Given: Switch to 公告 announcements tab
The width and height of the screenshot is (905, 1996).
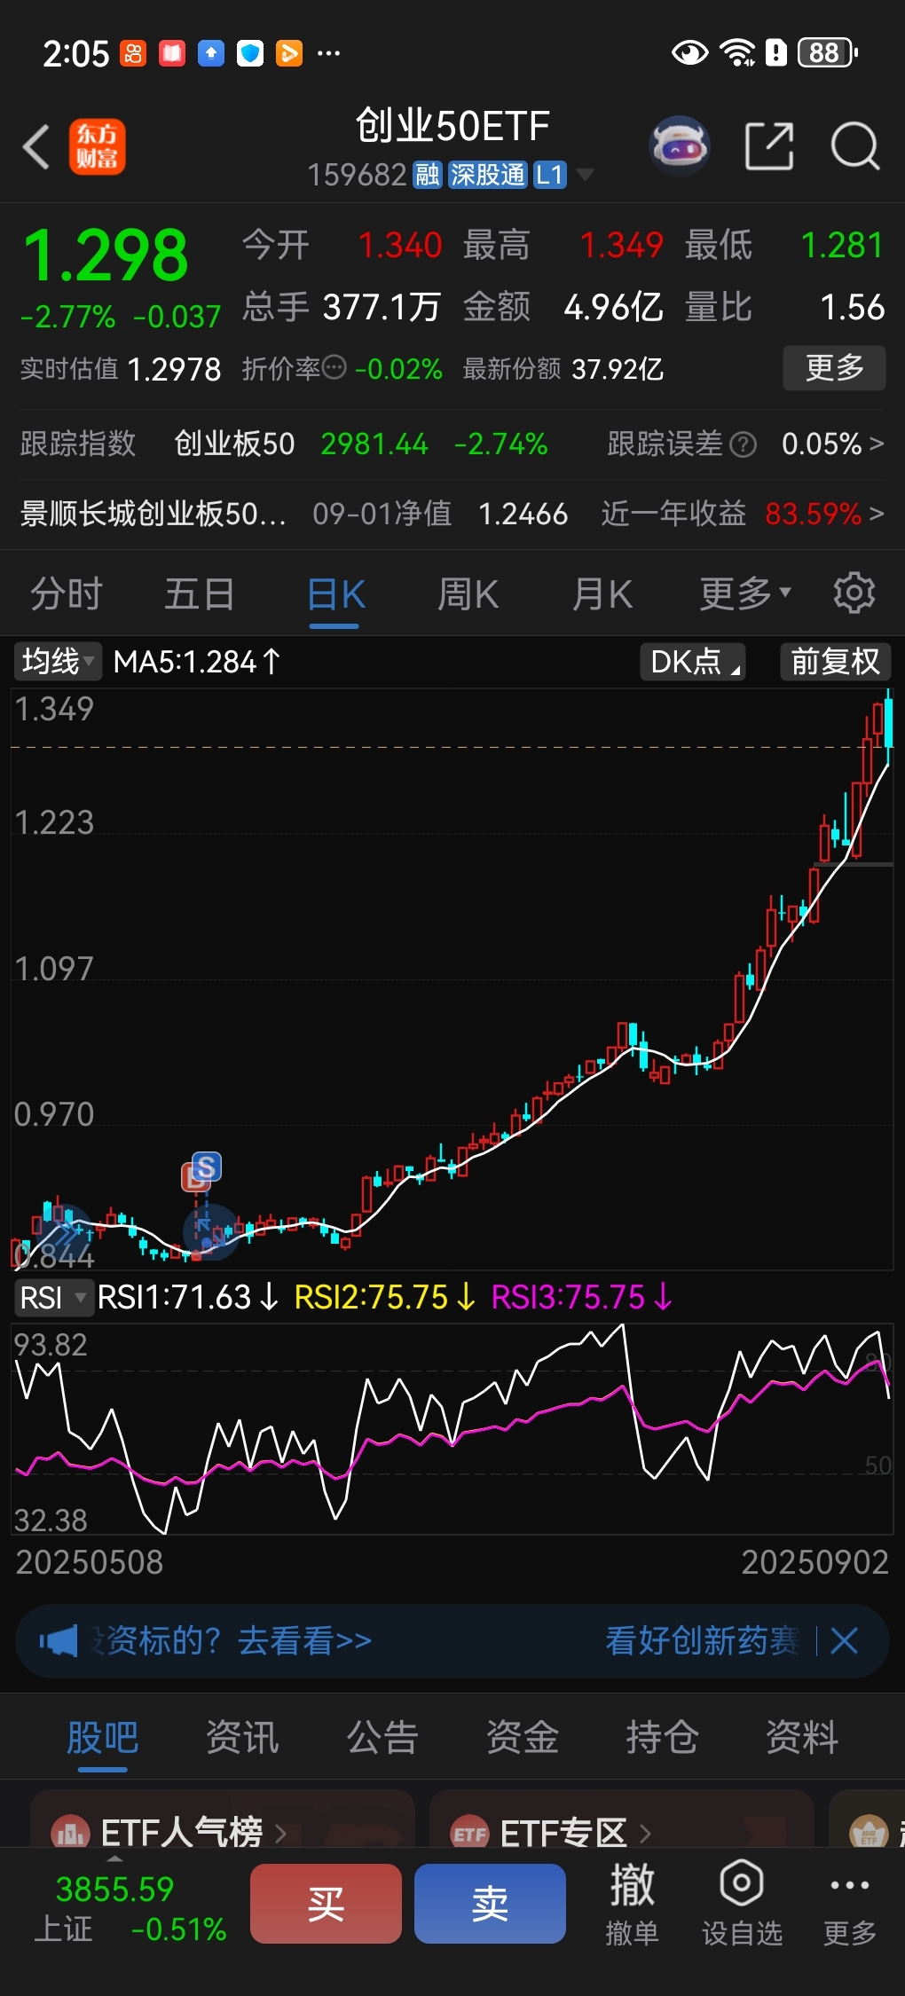Looking at the screenshot, I should tap(382, 1737).
